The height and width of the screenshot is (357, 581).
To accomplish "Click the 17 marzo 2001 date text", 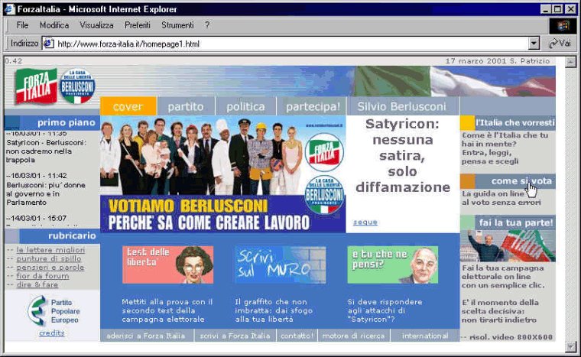I will [498, 61].
